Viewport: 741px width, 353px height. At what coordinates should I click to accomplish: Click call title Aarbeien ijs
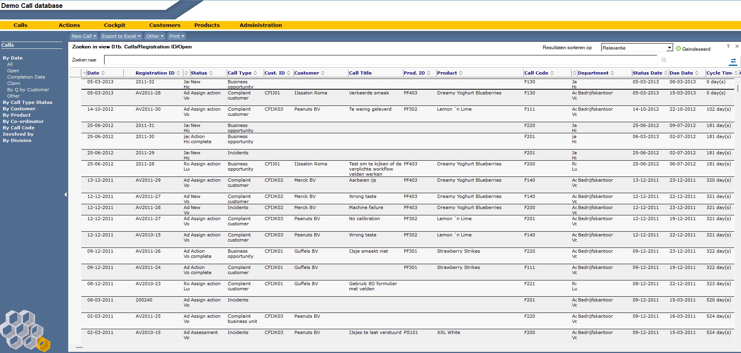pos(363,180)
